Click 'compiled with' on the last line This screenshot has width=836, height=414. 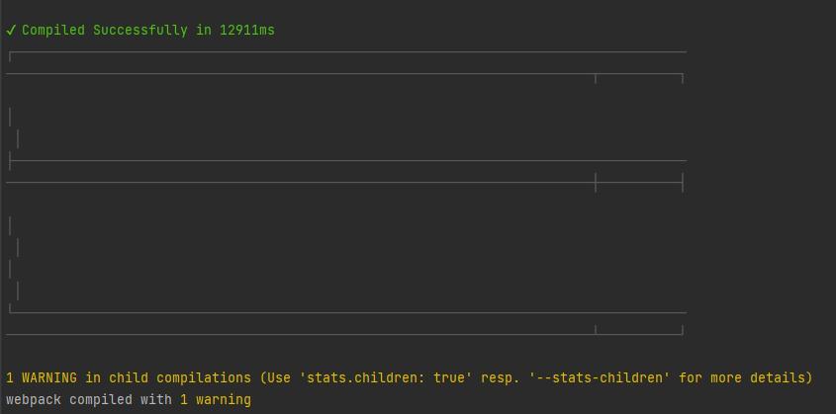pyautogui.click(x=121, y=400)
